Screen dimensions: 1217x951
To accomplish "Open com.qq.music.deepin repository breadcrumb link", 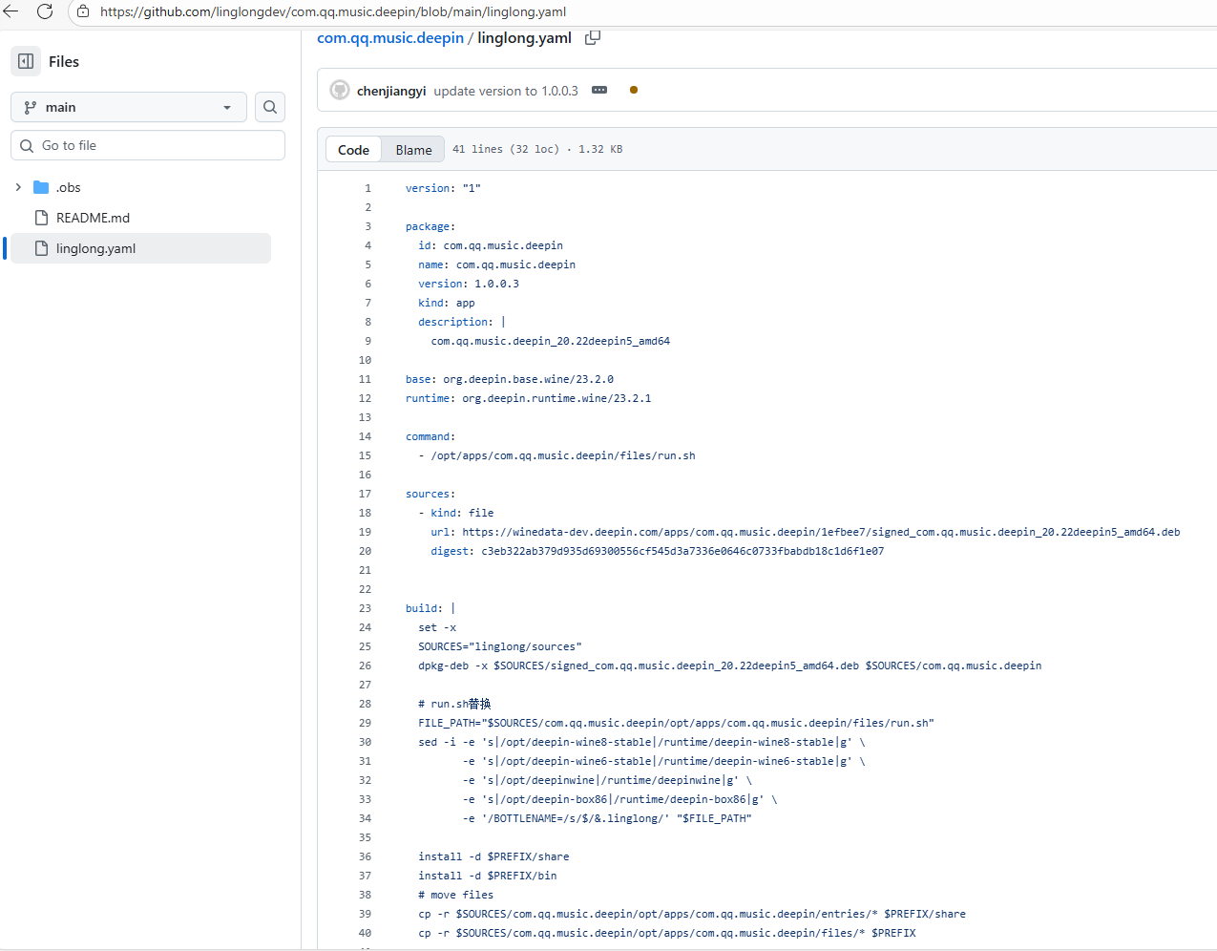I will (390, 38).
